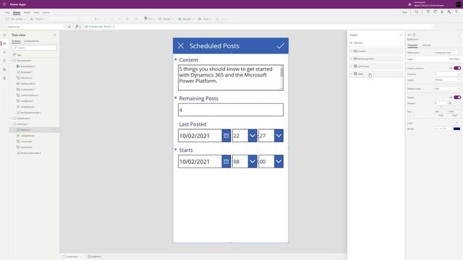This screenshot has width=463, height=260.
Task: Open the Layout dropdown in properties
Action: 447,80
